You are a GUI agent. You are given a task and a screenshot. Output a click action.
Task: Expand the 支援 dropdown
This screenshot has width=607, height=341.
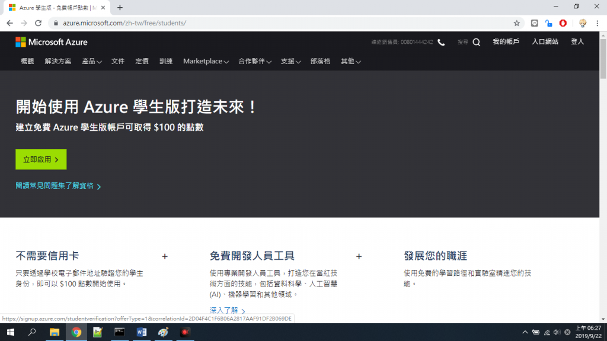point(290,61)
